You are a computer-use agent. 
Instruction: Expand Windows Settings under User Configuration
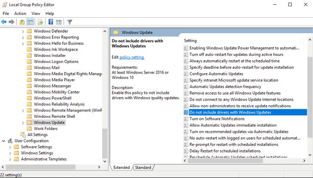(10, 153)
